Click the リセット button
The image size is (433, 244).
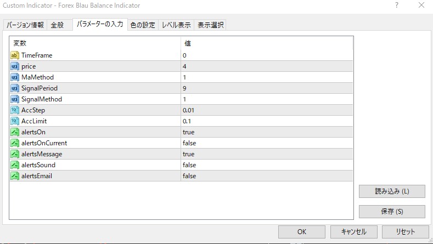click(x=406, y=232)
